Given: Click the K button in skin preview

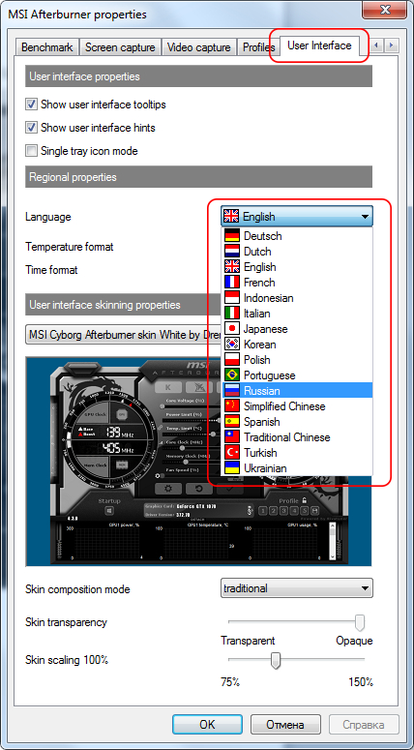Looking at the screenshot, I should point(167,387).
